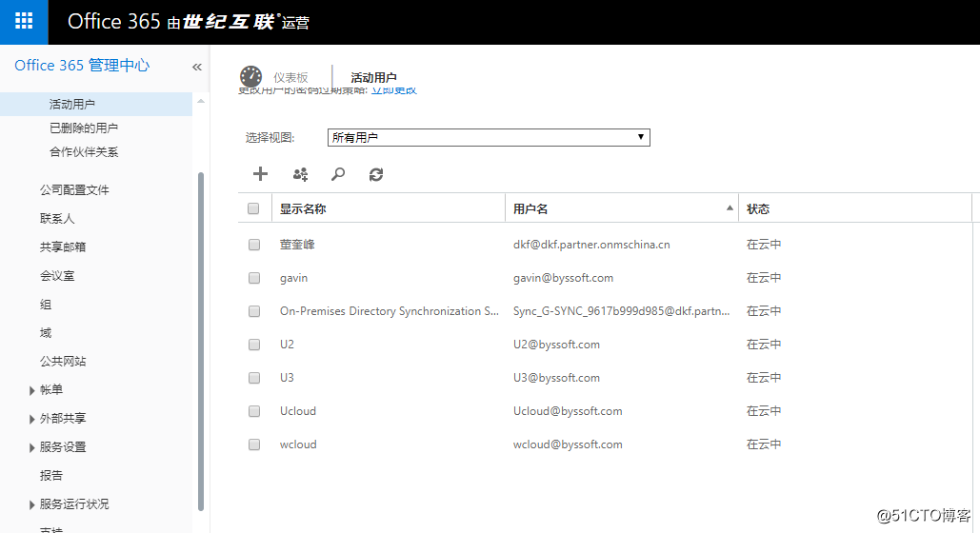Open user gavin by display name

(x=293, y=278)
